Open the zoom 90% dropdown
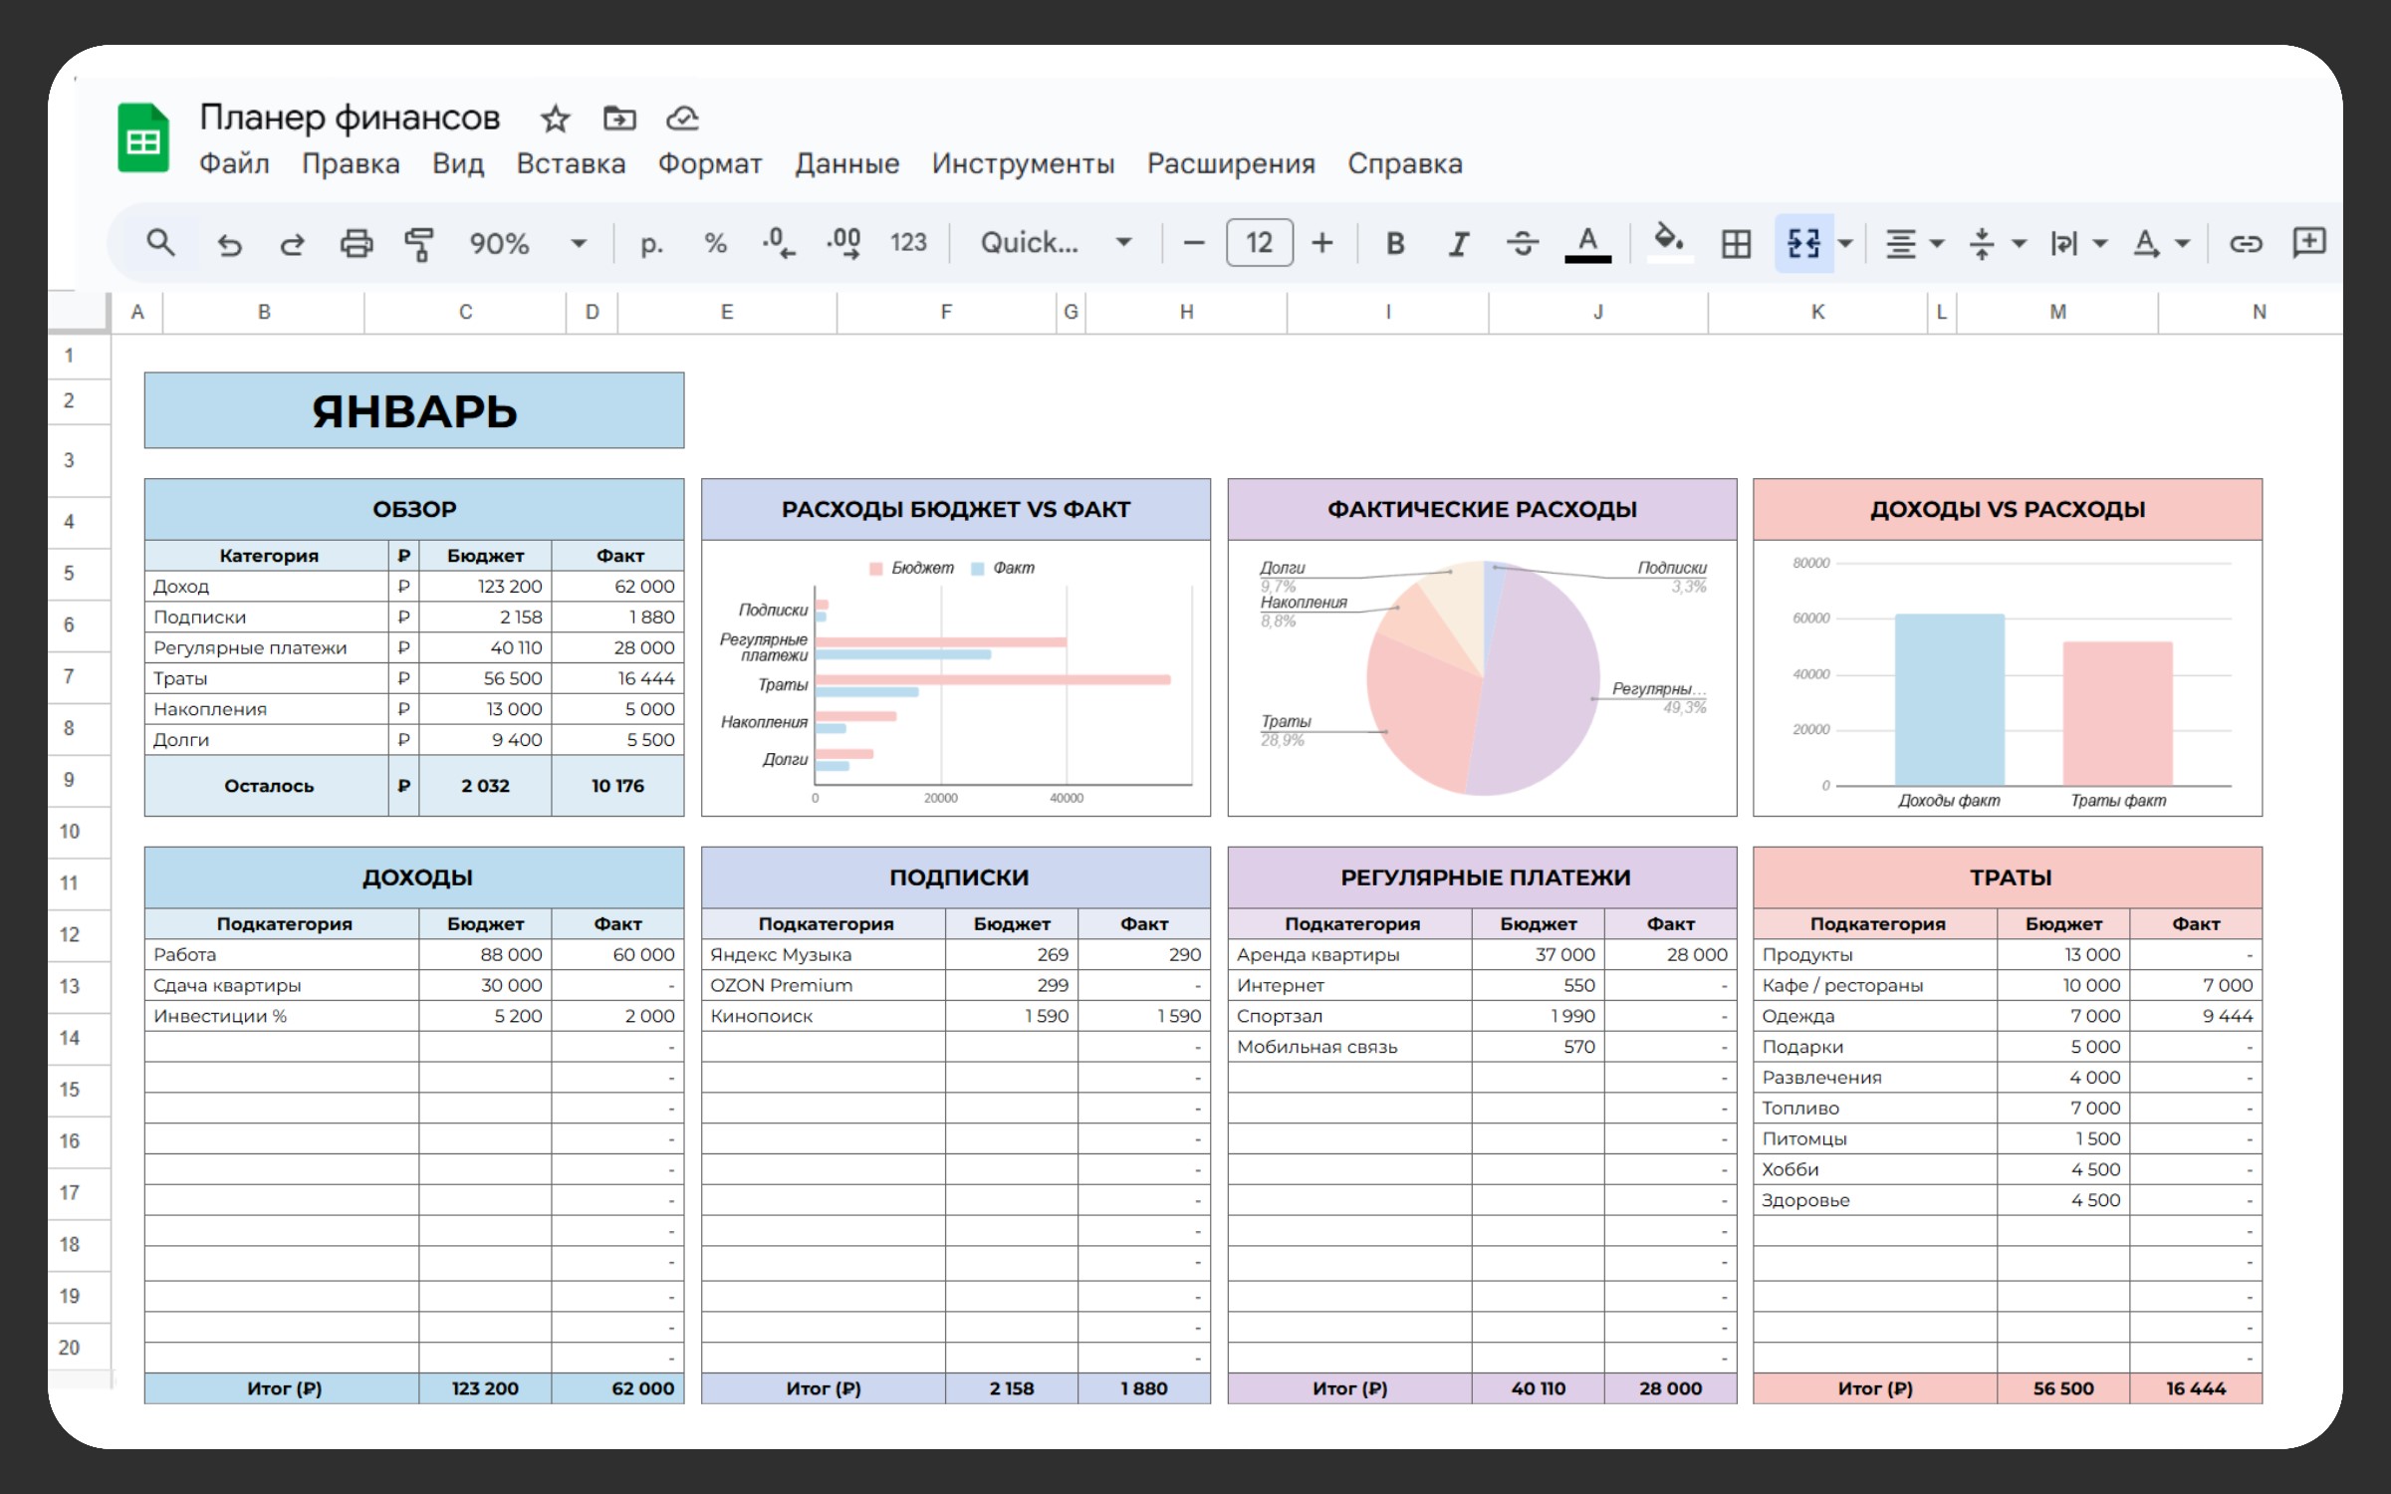The width and height of the screenshot is (2391, 1494). [x=528, y=243]
